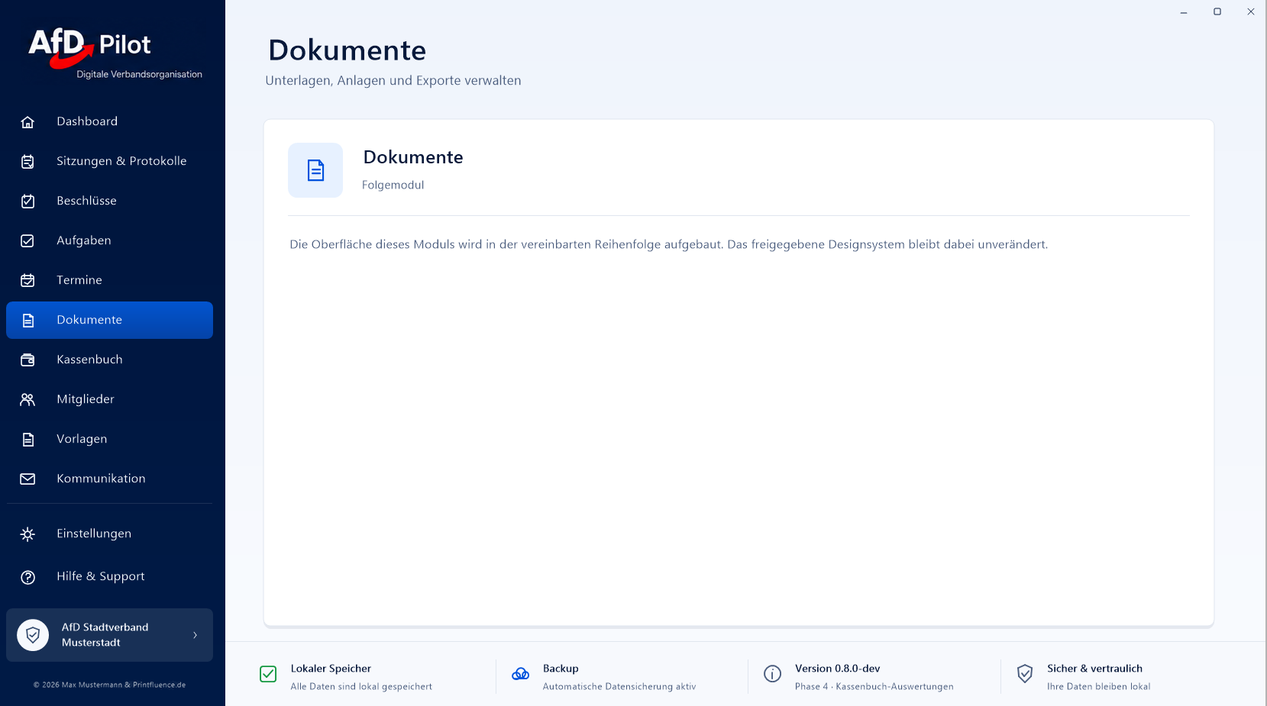Image resolution: width=1267 pixels, height=706 pixels.
Task: Click the Version 0.8.0-dev status text
Action: coord(837,669)
